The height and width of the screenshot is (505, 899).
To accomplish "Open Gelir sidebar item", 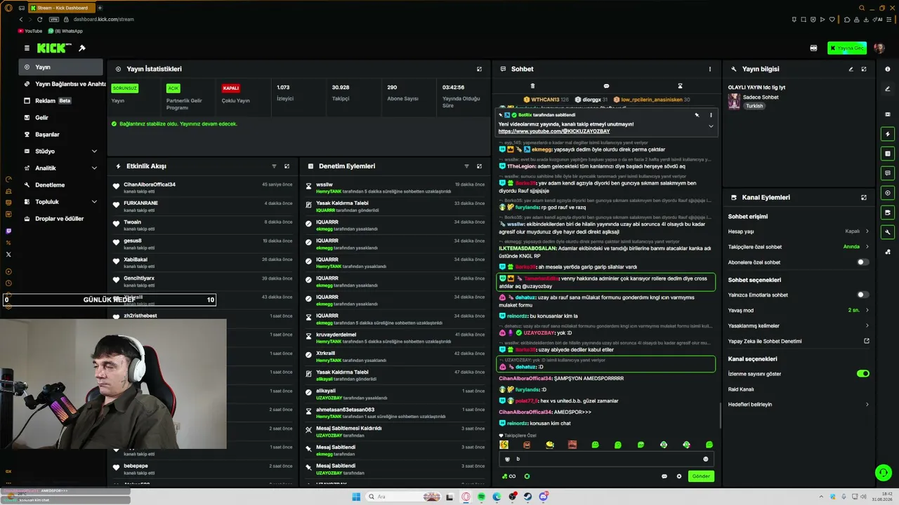I will tap(61, 118).
